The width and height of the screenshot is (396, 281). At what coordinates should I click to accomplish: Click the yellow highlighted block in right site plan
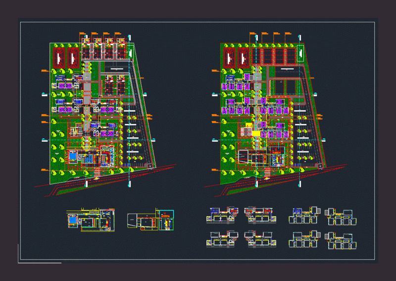pyautogui.click(x=256, y=133)
